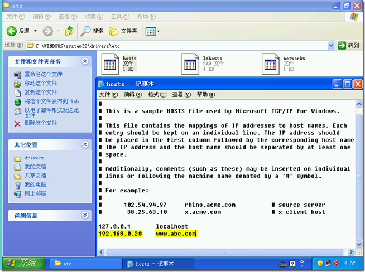Open the Back button history dropdown arrow
Image resolution: width=365 pixels, height=272 pixels.
point(35,31)
